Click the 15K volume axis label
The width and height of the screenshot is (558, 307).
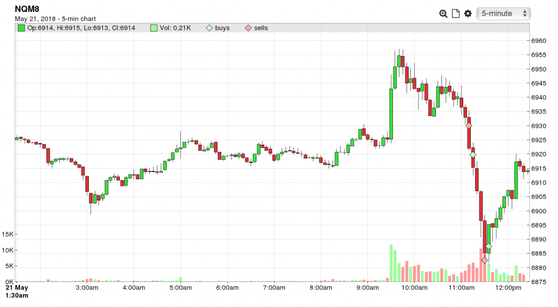[x=8, y=235]
